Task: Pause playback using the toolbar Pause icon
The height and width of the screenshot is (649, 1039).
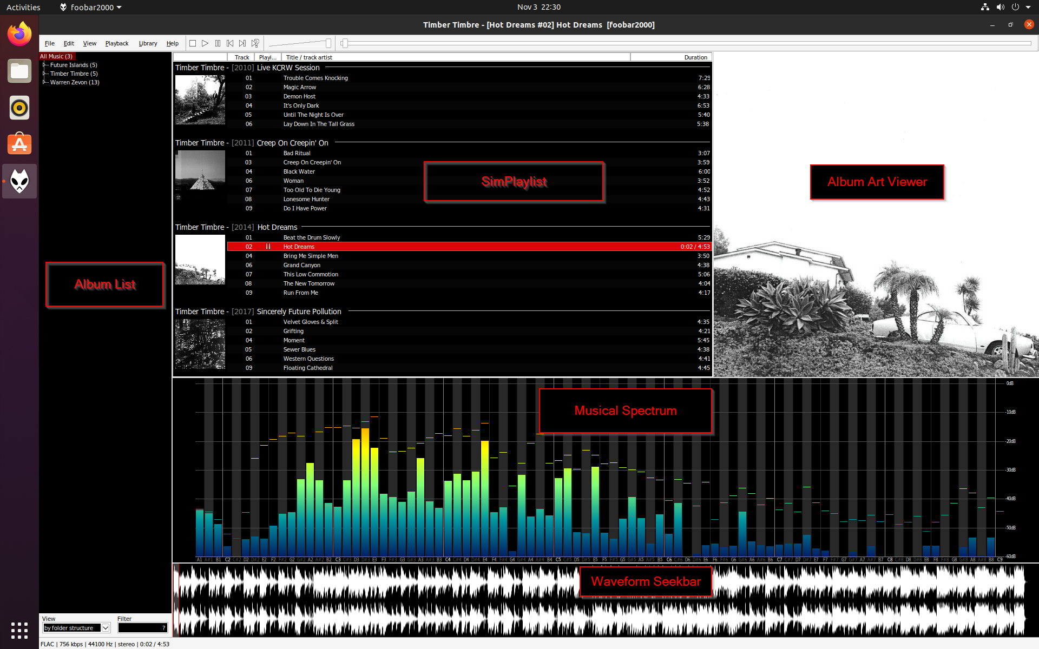Action: (x=218, y=43)
